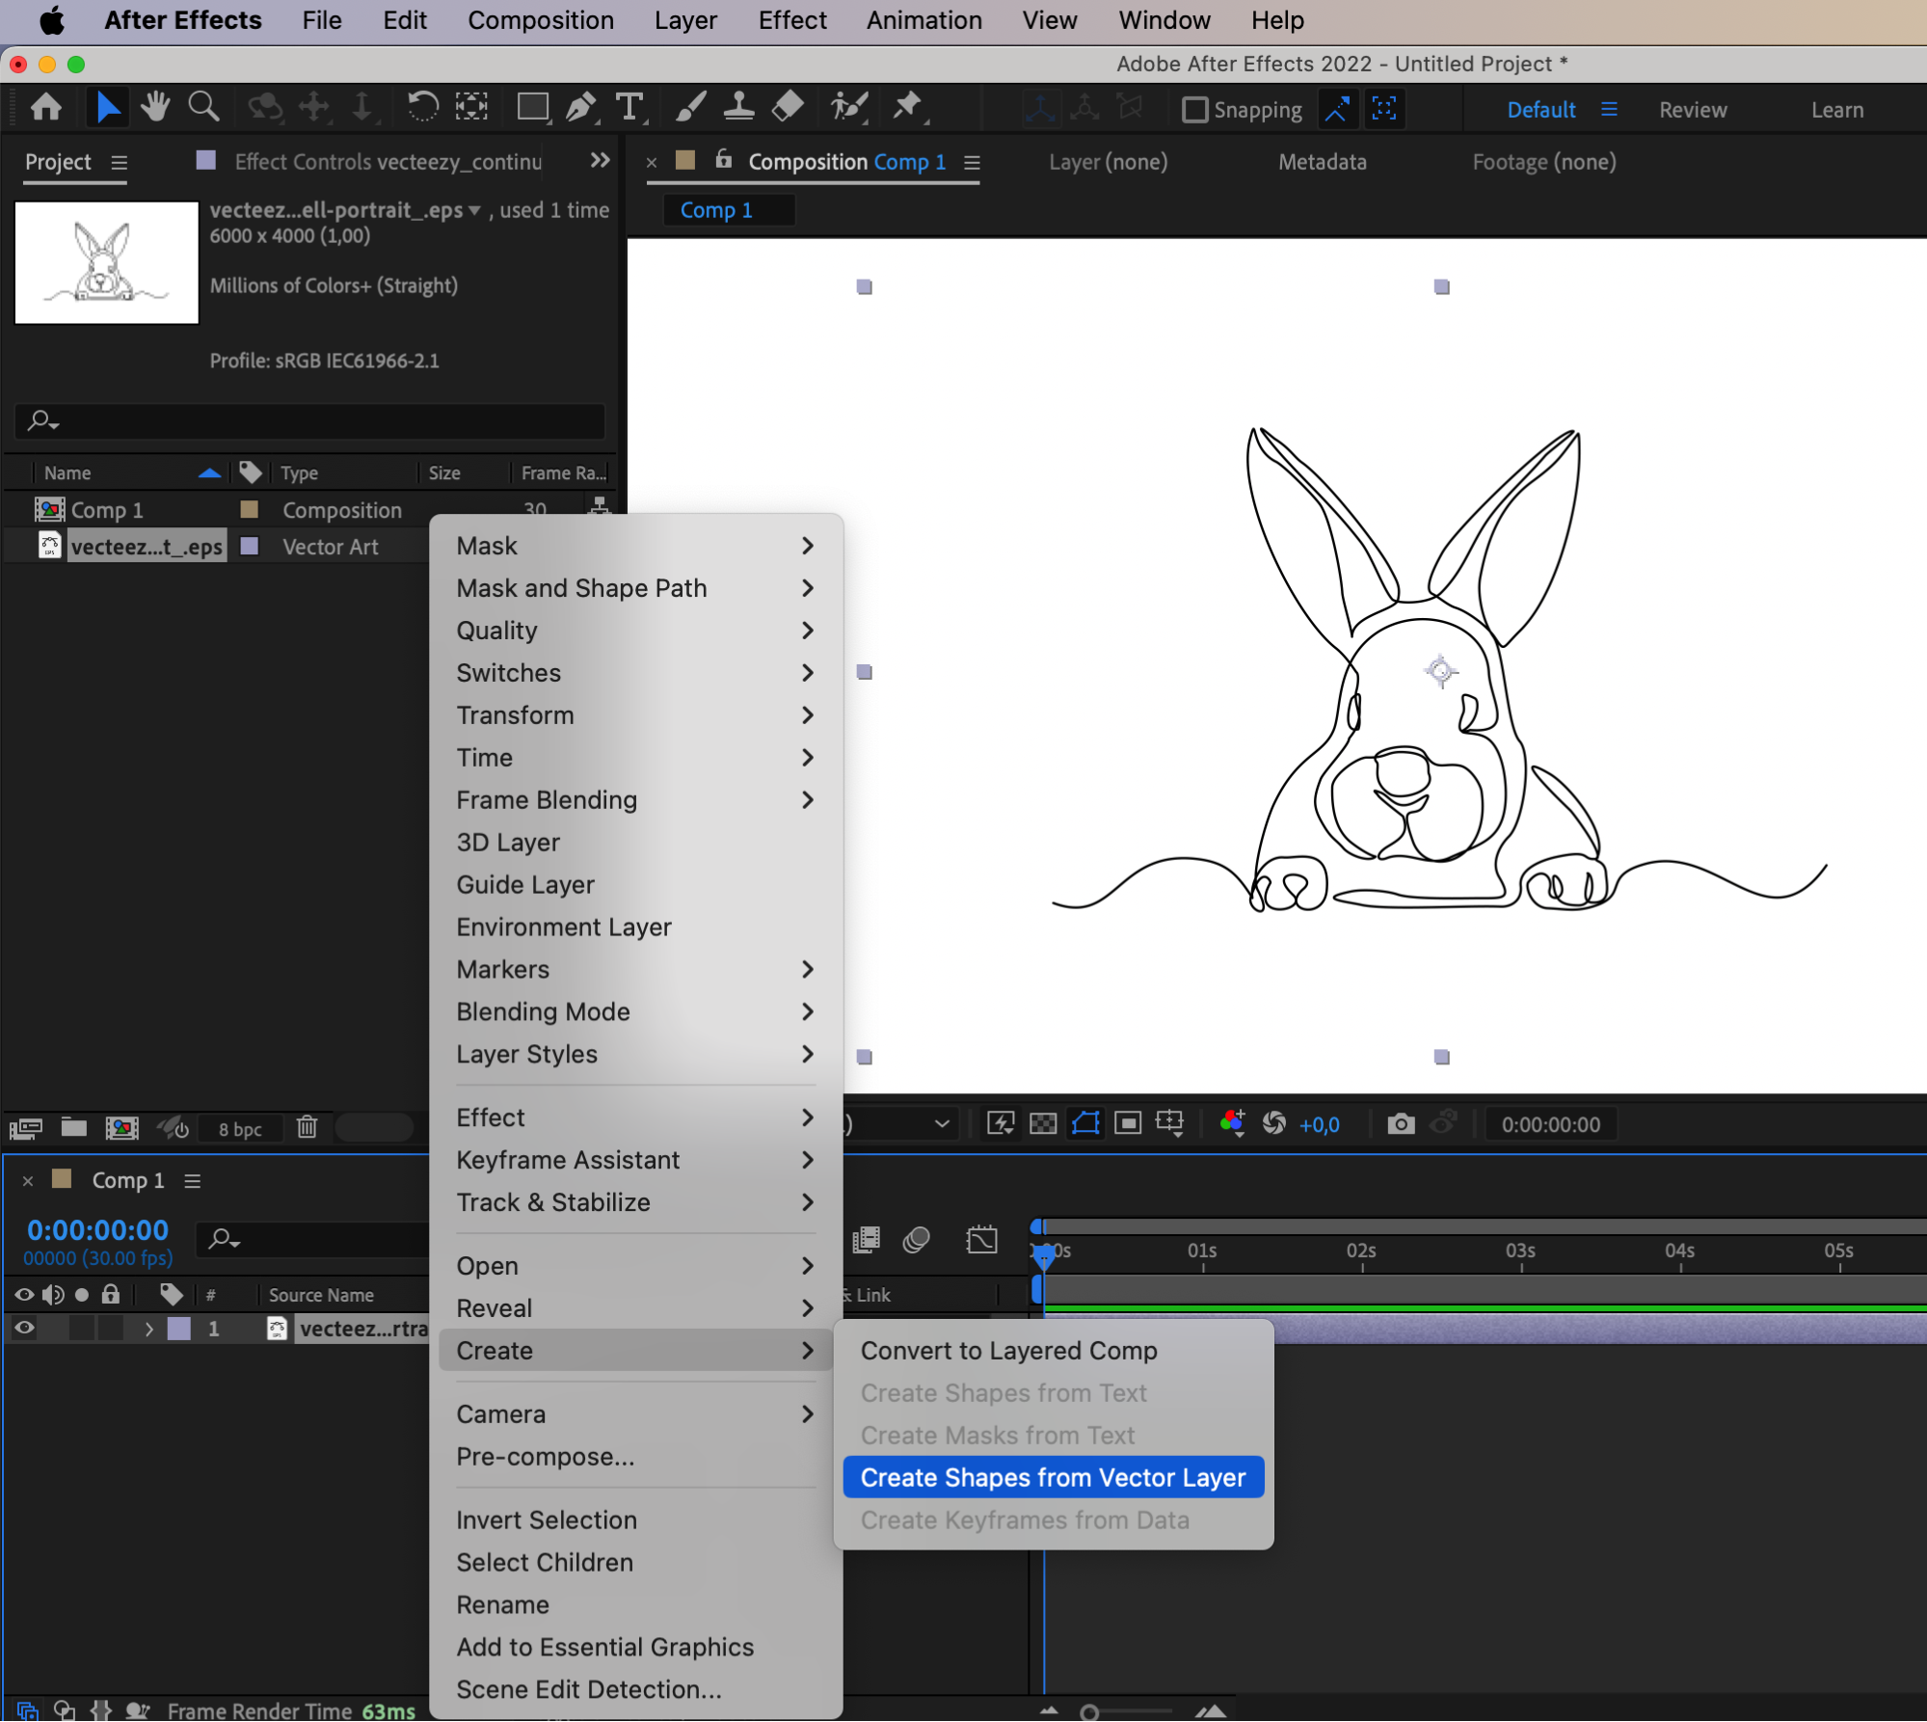
Task: Open grid and guide options
Action: coord(1169,1124)
